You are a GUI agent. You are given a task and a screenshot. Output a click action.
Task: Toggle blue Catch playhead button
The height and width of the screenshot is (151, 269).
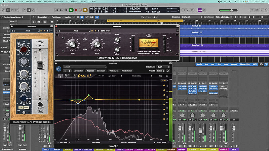point(97,17)
